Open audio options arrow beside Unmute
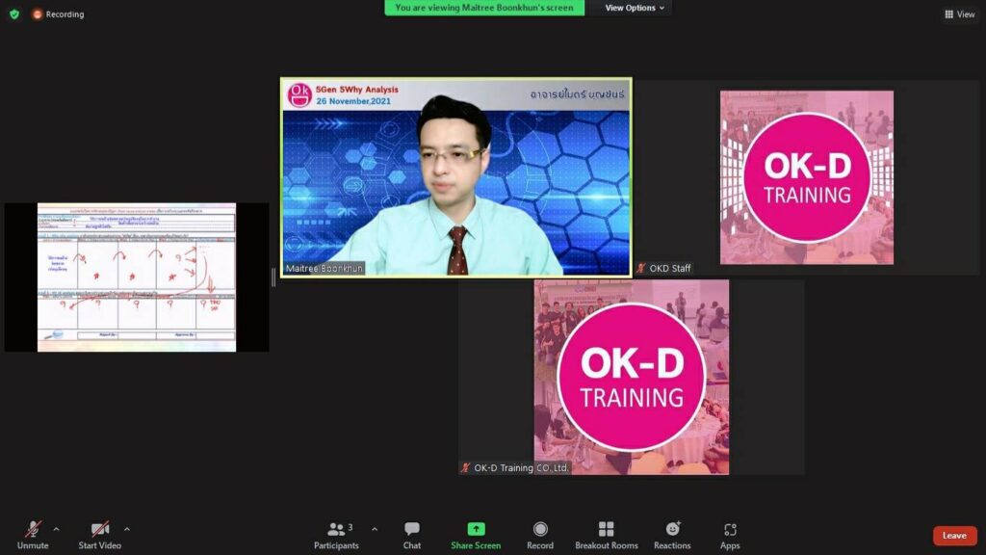986x555 pixels. [x=56, y=530]
